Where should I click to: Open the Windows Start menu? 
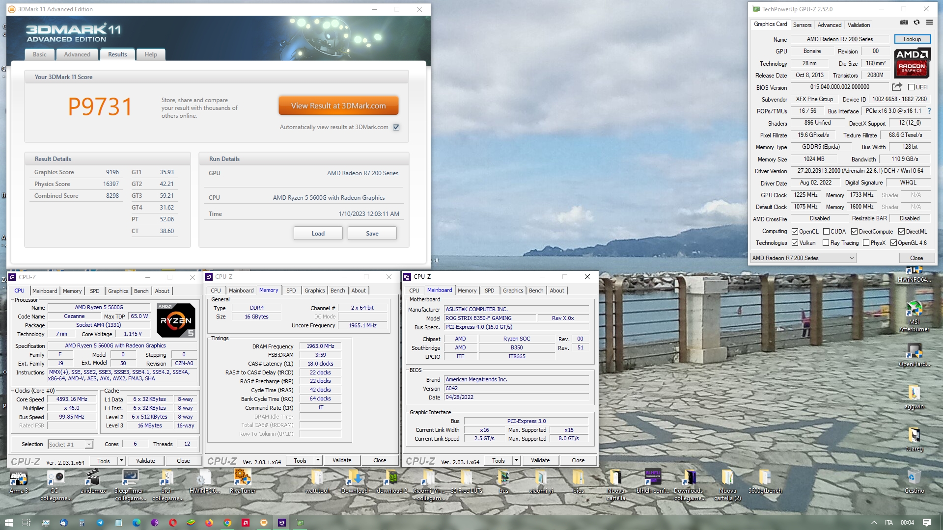tap(9, 523)
